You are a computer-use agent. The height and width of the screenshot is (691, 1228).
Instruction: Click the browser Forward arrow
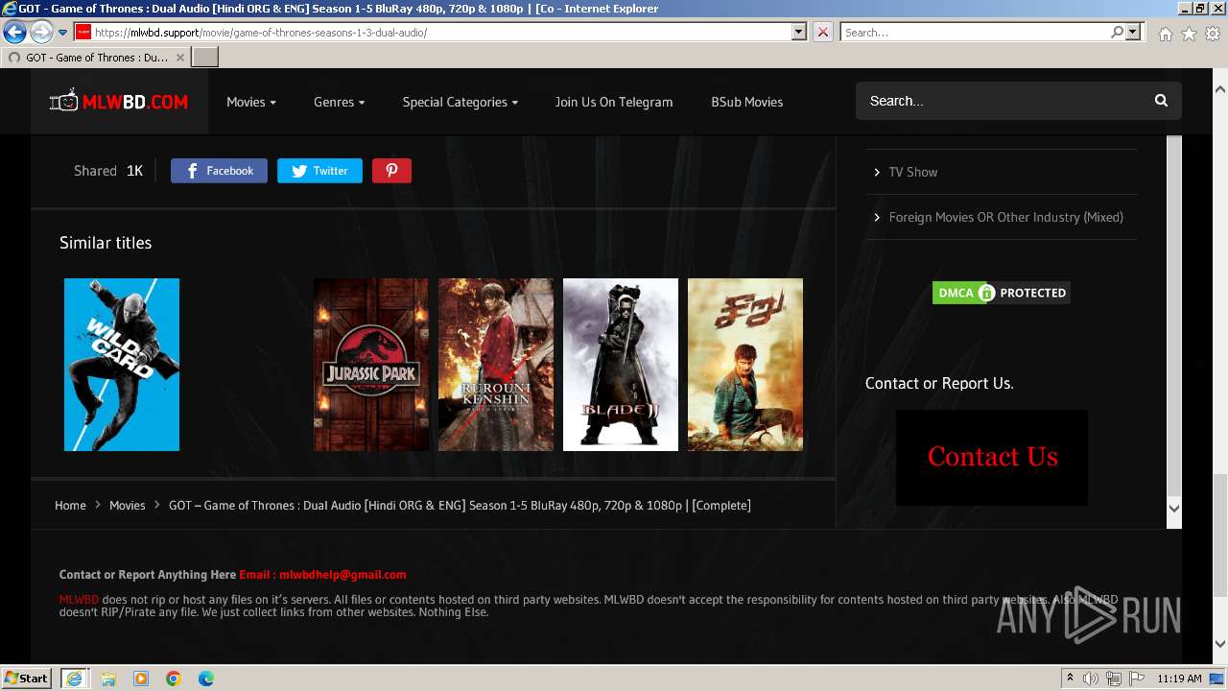tap(40, 32)
